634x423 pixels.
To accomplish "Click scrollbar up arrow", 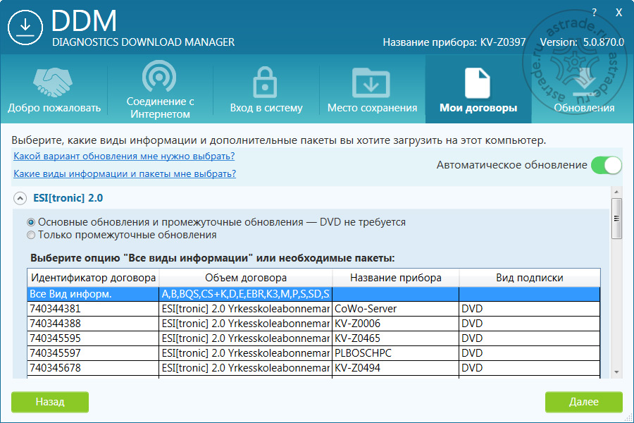I will [616, 192].
